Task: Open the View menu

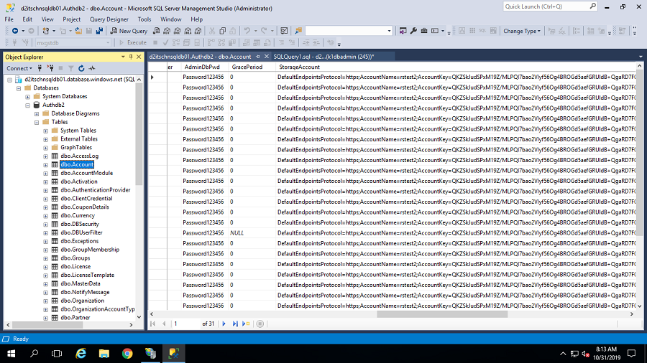Action: [47, 19]
